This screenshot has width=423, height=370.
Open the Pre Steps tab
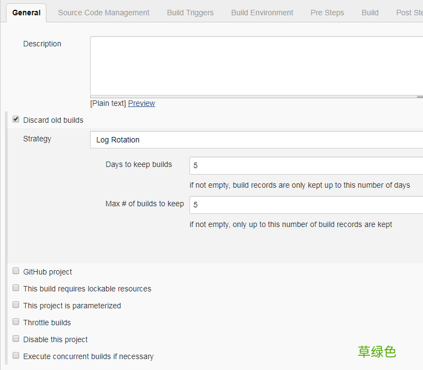tap(327, 13)
